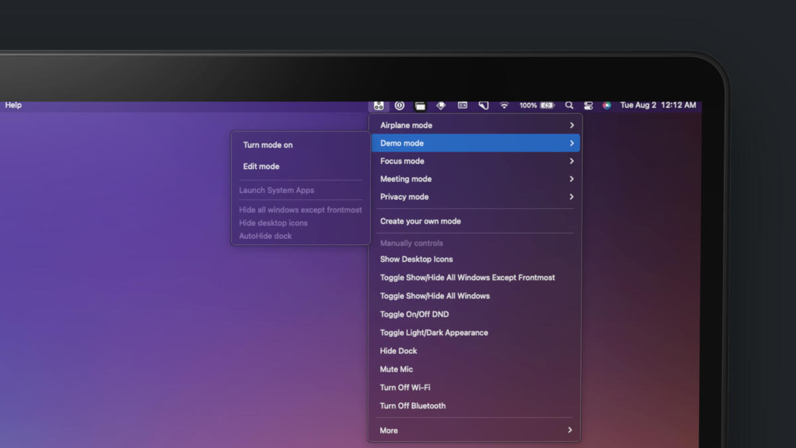Click the battery status icon
The height and width of the screenshot is (448, 796).
[x=547, y=106]
